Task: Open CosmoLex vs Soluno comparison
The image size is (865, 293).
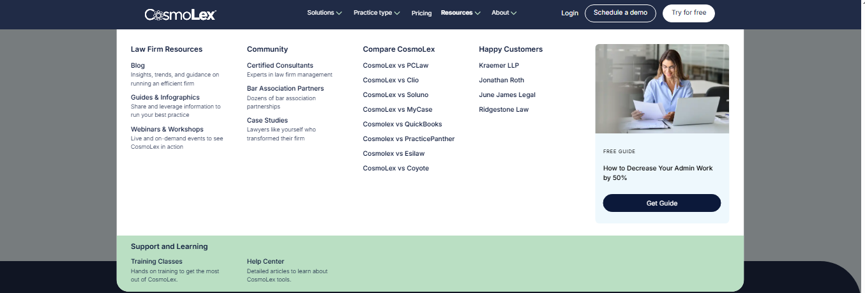Action: [396, 94]
